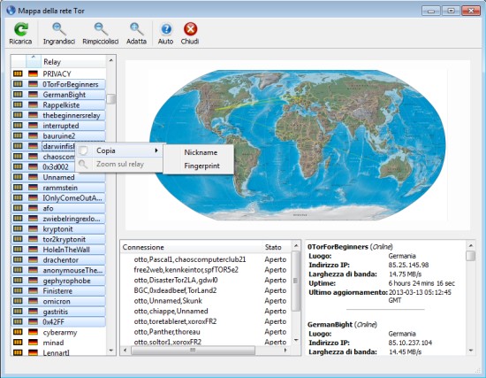Click the flag icon beside Rappelkiste

point(33,104)
